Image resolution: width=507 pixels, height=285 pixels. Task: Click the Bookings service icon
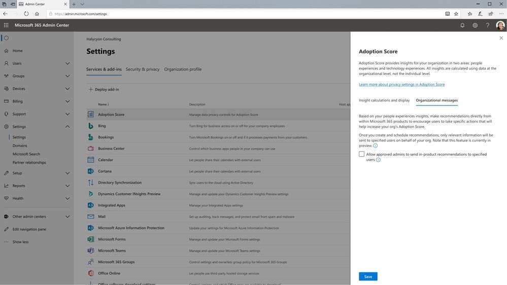coord(91,137)
